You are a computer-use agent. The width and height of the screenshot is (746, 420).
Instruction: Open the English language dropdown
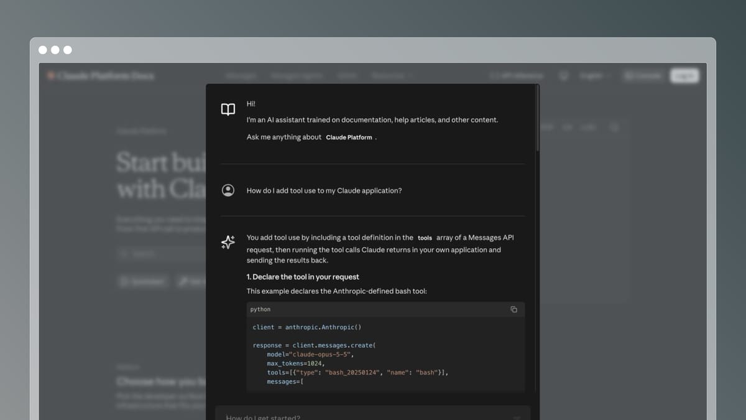(x=594, y=76)
